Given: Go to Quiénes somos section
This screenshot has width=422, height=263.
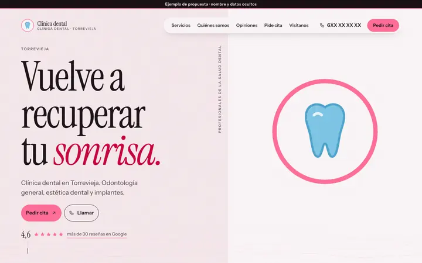Looking at the screenshot, I should (x=213, y=26).
